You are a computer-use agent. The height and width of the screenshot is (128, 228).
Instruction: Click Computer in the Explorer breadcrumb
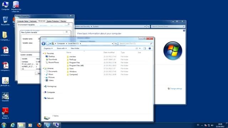[x=61, y=43]
